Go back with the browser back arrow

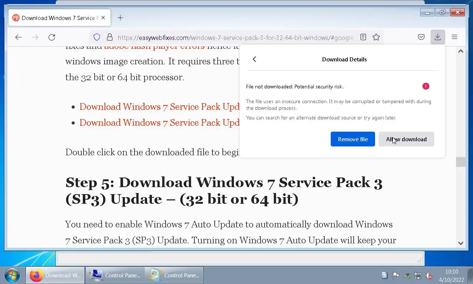(x=18, y=37)
